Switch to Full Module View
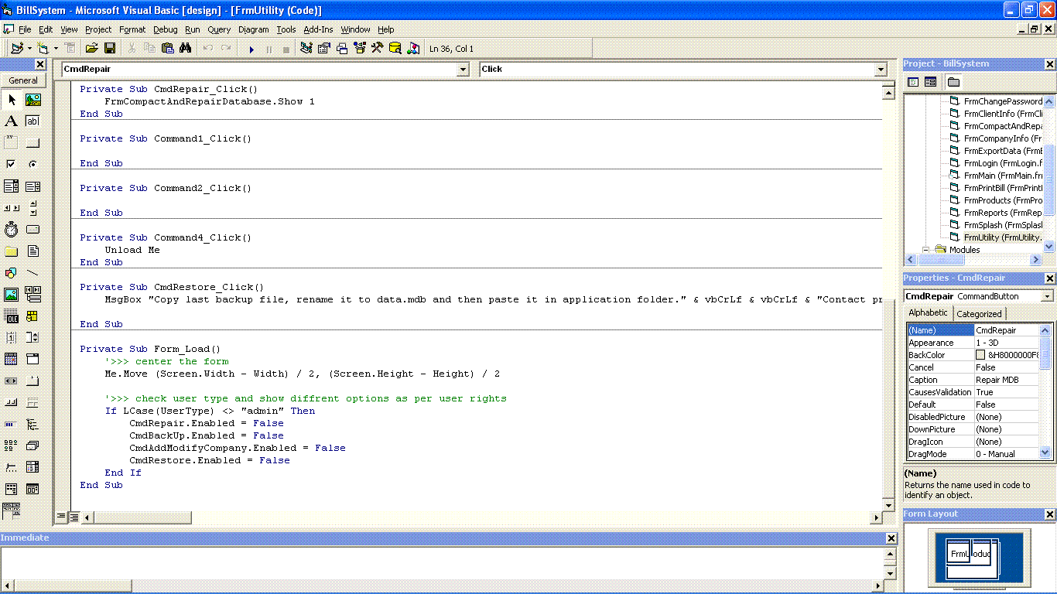 pyautogui.click(x=74, y=517)
